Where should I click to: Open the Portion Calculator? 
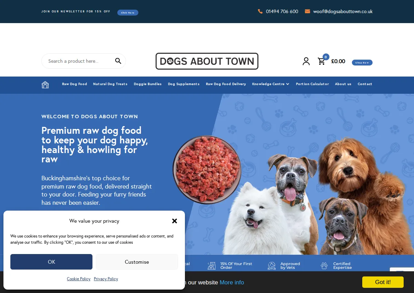[312, 84]
